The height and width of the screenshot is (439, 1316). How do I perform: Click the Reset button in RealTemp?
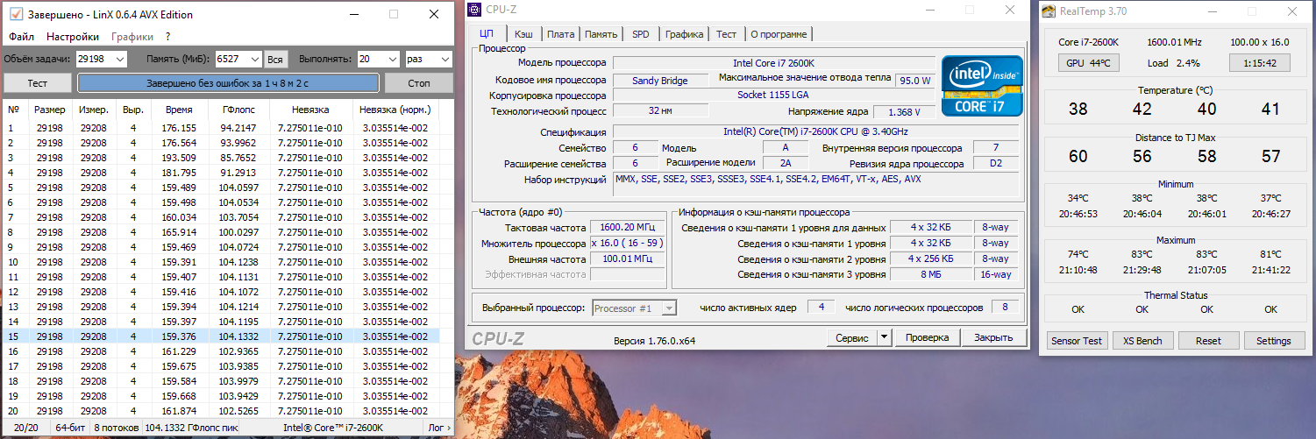click(1208, 341)
